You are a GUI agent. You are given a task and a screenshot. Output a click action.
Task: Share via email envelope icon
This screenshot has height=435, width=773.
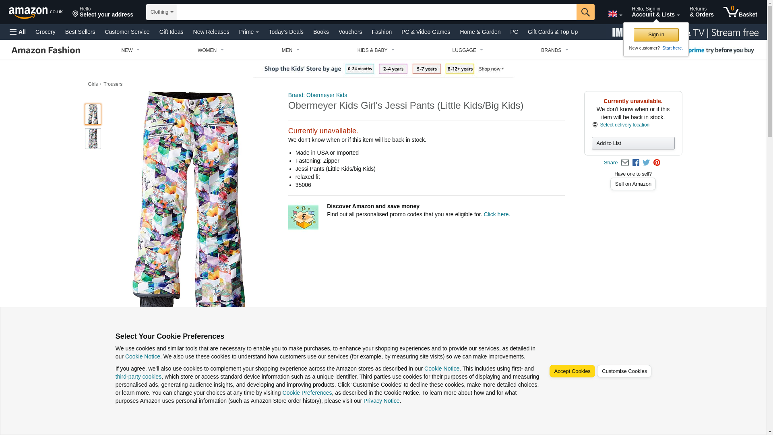click(625, 163)
